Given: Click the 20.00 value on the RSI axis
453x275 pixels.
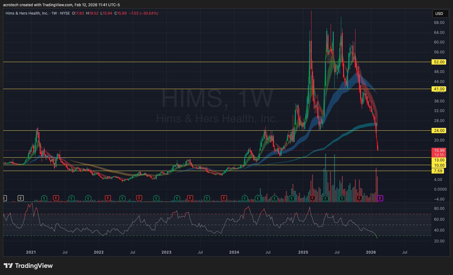Looking at the screenshot, I should 439,241.
